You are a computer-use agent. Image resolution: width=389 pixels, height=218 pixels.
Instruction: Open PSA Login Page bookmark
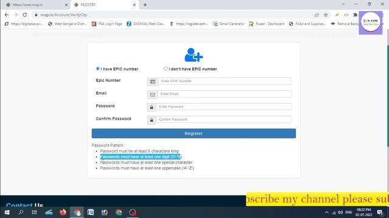(x=107, y=24)
